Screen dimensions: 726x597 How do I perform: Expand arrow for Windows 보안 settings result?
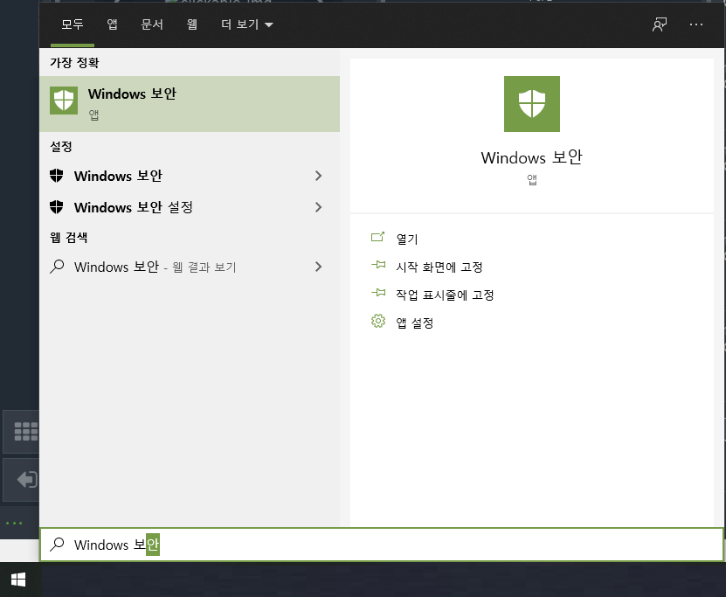click(318, 176)
